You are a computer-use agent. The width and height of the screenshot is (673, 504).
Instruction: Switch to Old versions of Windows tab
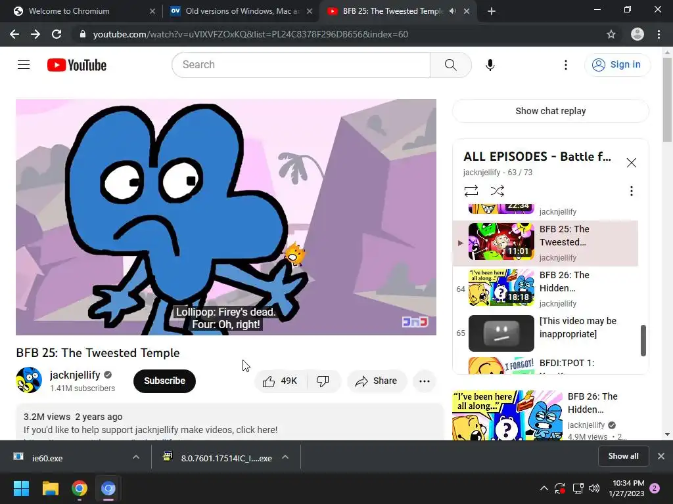[243, 11]
